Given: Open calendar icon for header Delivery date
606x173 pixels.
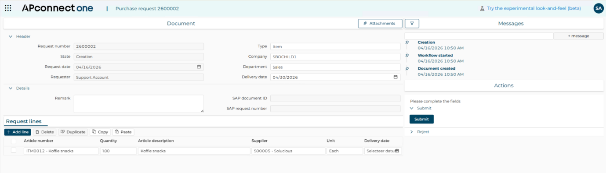Looking at the screenshot, I should pyautogui.click(x=395, y=77).
